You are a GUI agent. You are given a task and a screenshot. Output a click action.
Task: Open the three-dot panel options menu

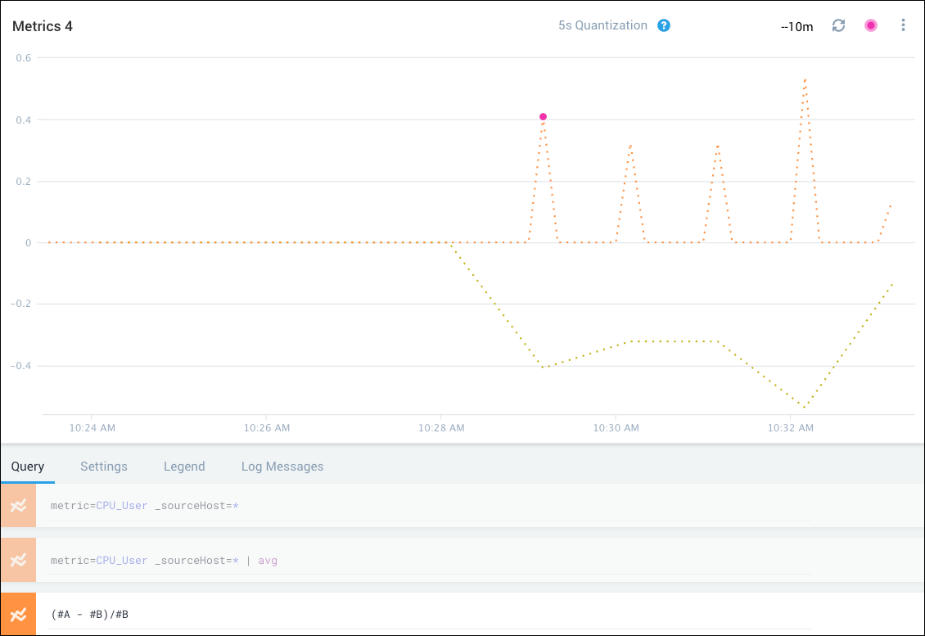903,25
